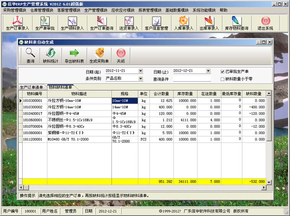Launch 生产领料录入 from main toolbar
The height and width of the screenshot is (216, 290).
coord(72,23)
